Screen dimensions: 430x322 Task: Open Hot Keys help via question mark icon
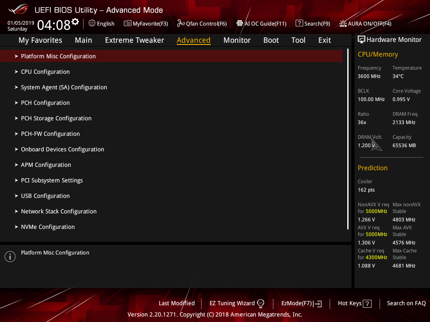pos(367,303)
